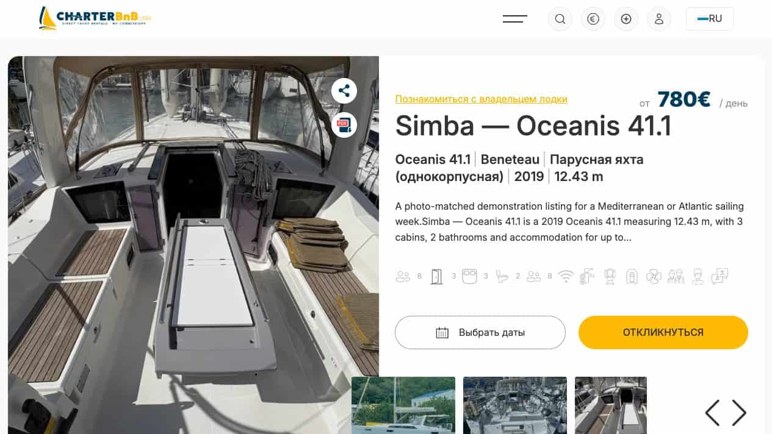Change currency with the euro icon
772x434 pixels.
(593, 19)
